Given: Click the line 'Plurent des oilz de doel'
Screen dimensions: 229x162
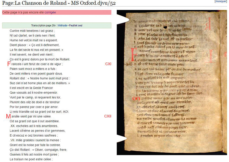Looking at the screenshot, I should (x=35, y=102).
